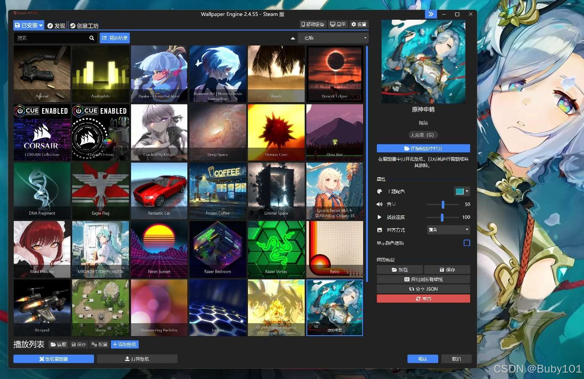Open the 已安装 (Installed) tab
584x379 pixels.
[x=29, y=25]
